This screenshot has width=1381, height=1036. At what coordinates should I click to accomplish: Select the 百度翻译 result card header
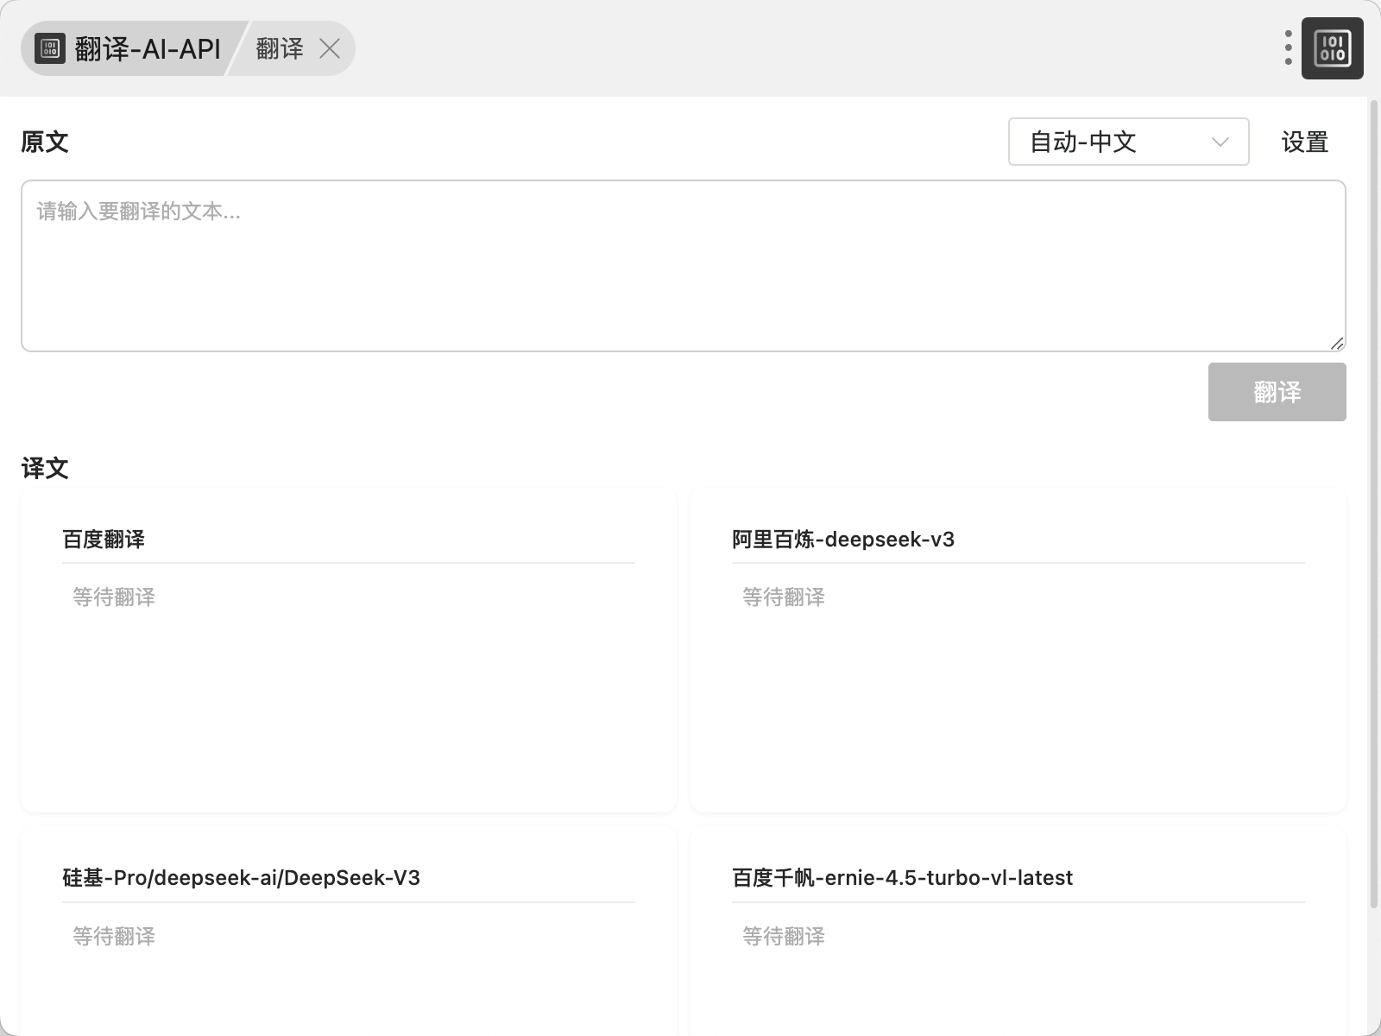[x=104, y=540]
